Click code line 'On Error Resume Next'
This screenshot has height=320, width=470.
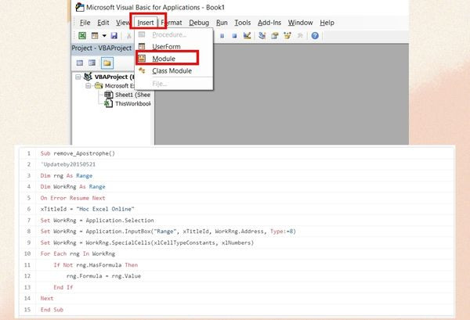pyautogui.click(x=73, y=198)
